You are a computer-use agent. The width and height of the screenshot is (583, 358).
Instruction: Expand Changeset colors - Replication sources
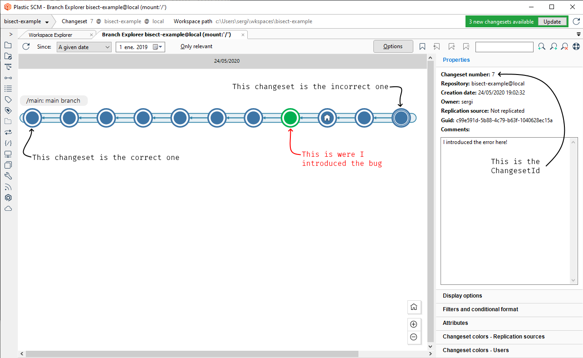click(510, 337)
